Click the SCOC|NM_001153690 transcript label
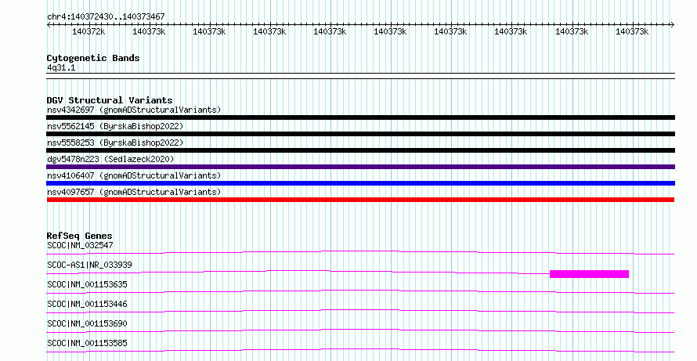697x361 pixels. point(87,323)
